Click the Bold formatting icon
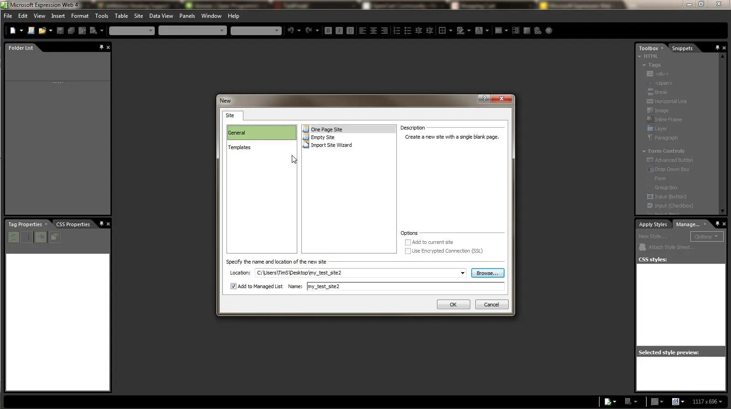Screen dimensions: 731x409 (328, 31)
